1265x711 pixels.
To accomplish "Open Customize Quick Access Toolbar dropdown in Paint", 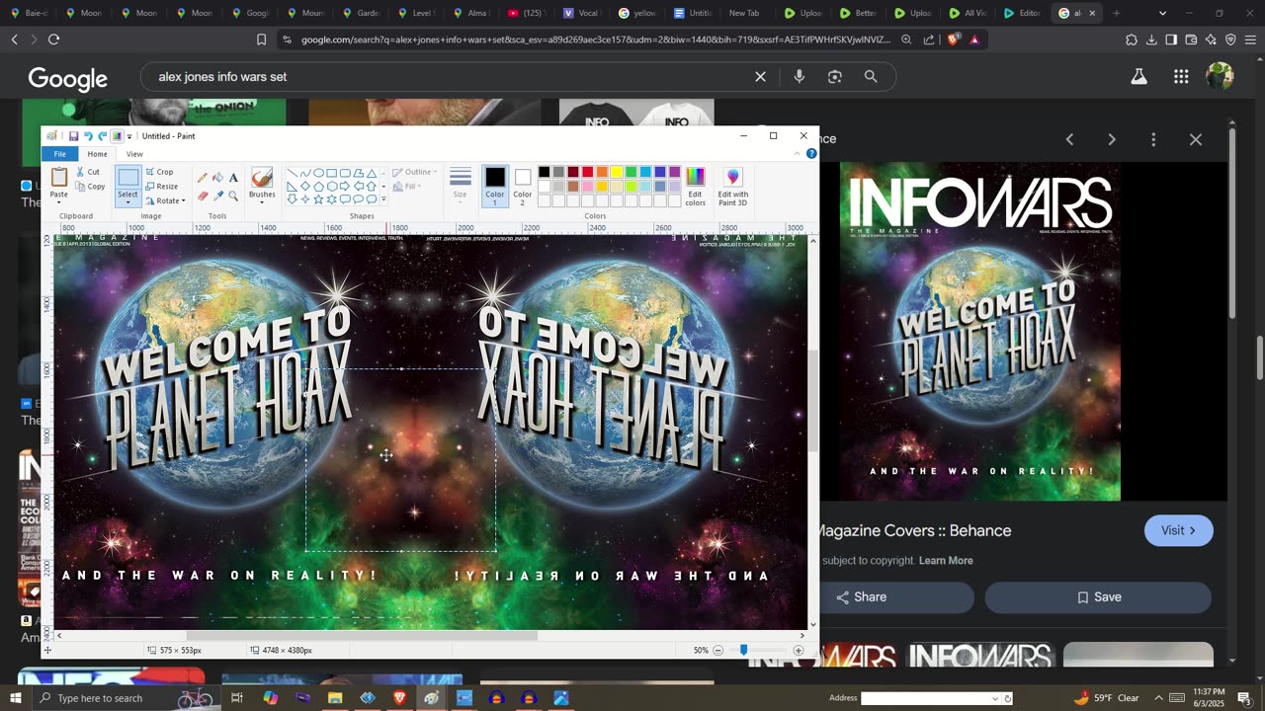I will [x=129, y=136].
